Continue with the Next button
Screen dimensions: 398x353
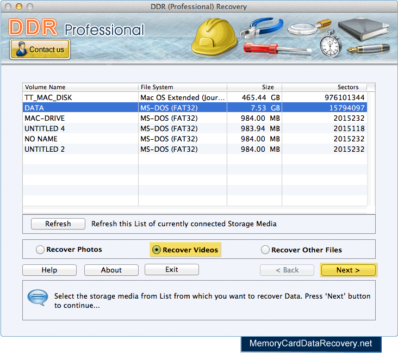[x=348, y=270]
